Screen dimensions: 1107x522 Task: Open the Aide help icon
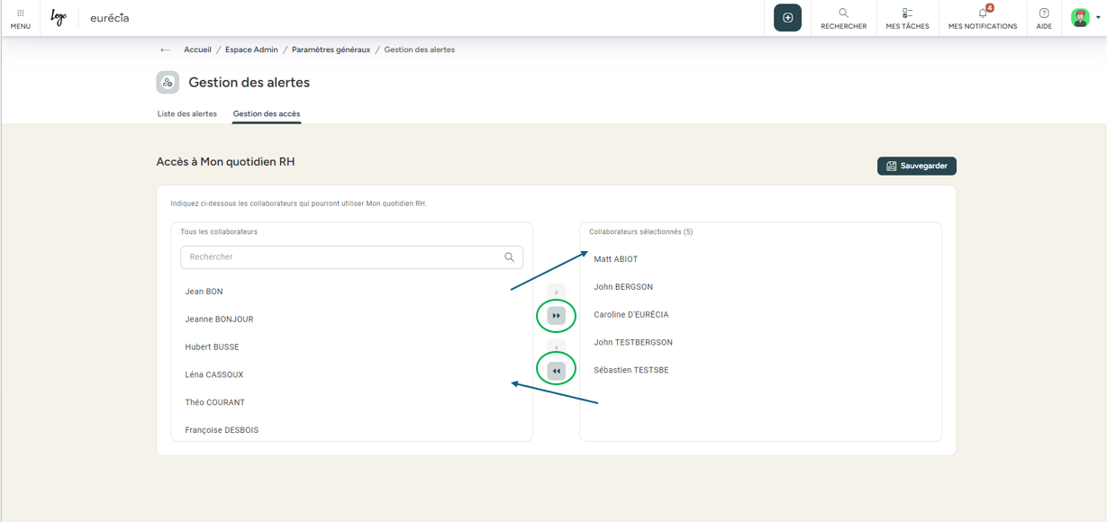pyautogui.click(x=1044, y=13)
